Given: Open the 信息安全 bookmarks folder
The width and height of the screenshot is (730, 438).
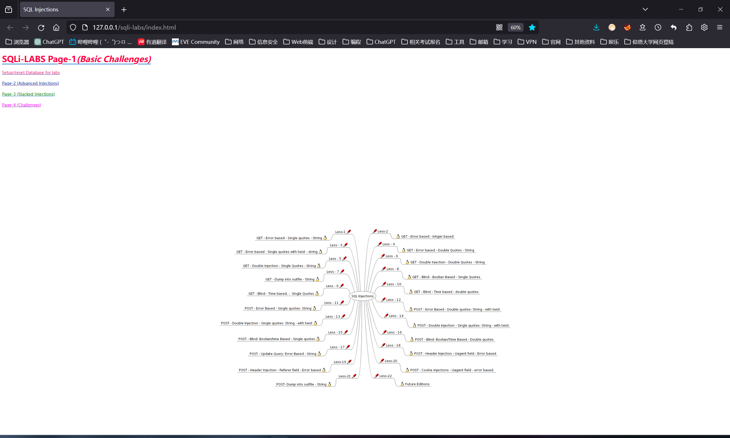Looking at the screenshot, I should coord(263,42).
